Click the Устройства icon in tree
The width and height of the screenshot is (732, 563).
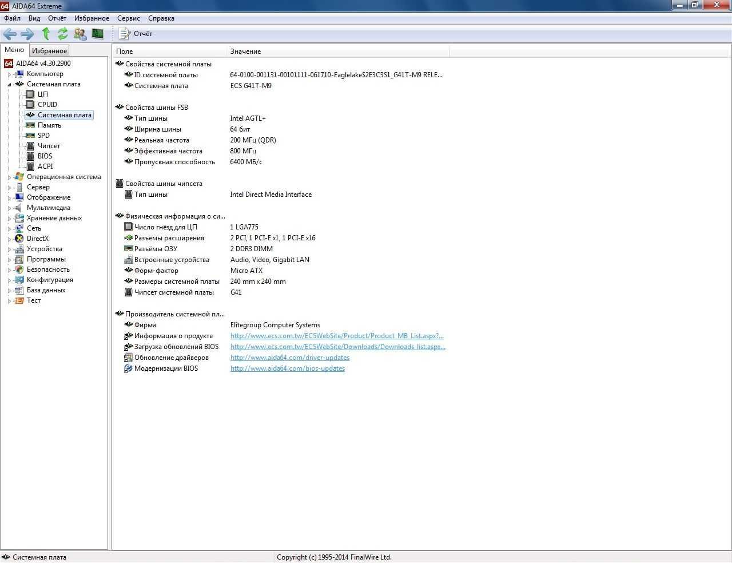(19, 249)
